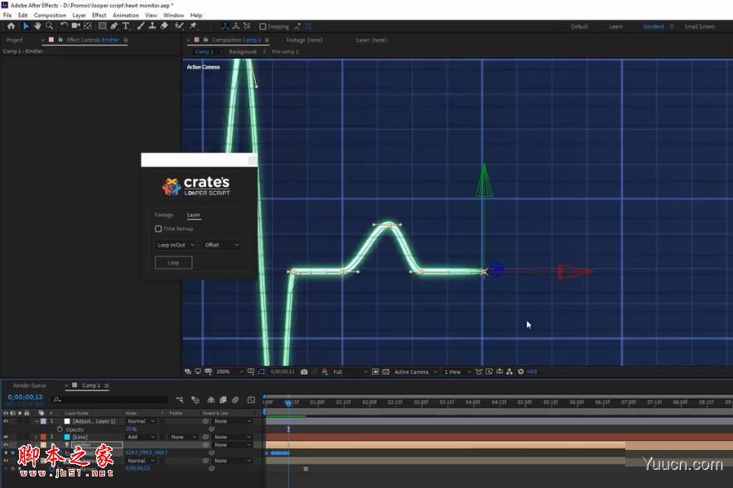Screen dimensions: 733x488
Task: Click the Loop button
Action: pos(173,262)
